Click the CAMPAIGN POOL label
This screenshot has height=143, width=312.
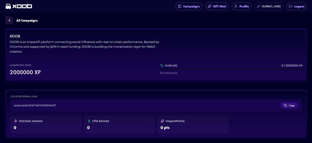pyautogui.click(x=21, y=65)
